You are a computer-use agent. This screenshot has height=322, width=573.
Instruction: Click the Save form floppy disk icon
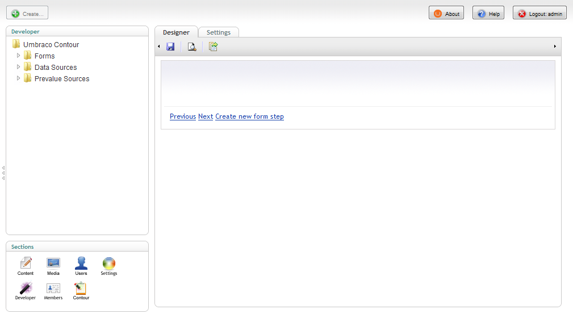(170, 47)
